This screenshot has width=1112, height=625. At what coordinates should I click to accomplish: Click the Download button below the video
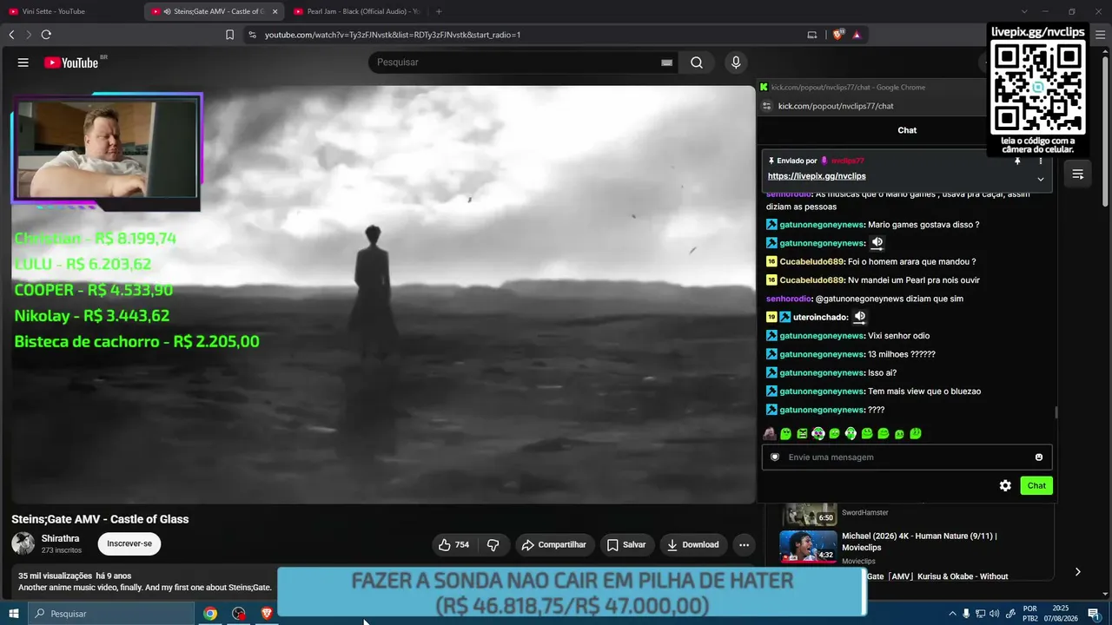coord(693,545)
